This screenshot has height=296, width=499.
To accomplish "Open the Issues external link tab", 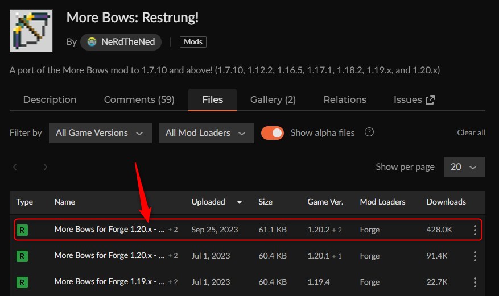I will tap(414, 100).
